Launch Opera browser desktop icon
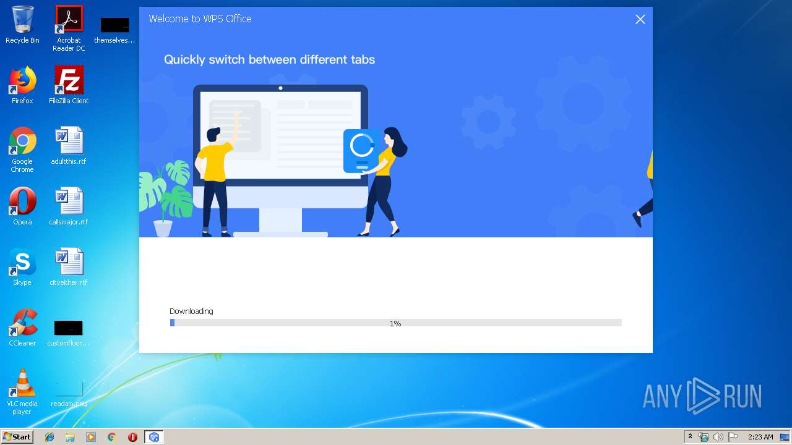This screenshot has height=445, width=792. 22,206
